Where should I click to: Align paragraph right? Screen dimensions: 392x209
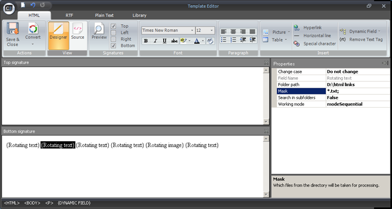(243, 32)
